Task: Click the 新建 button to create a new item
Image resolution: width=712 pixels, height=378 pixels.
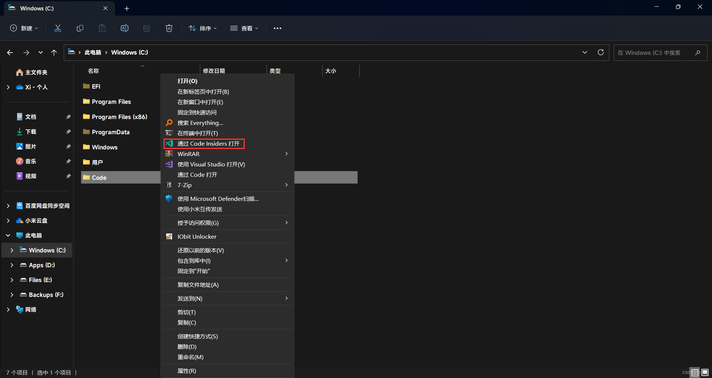Action: point(23,28)
